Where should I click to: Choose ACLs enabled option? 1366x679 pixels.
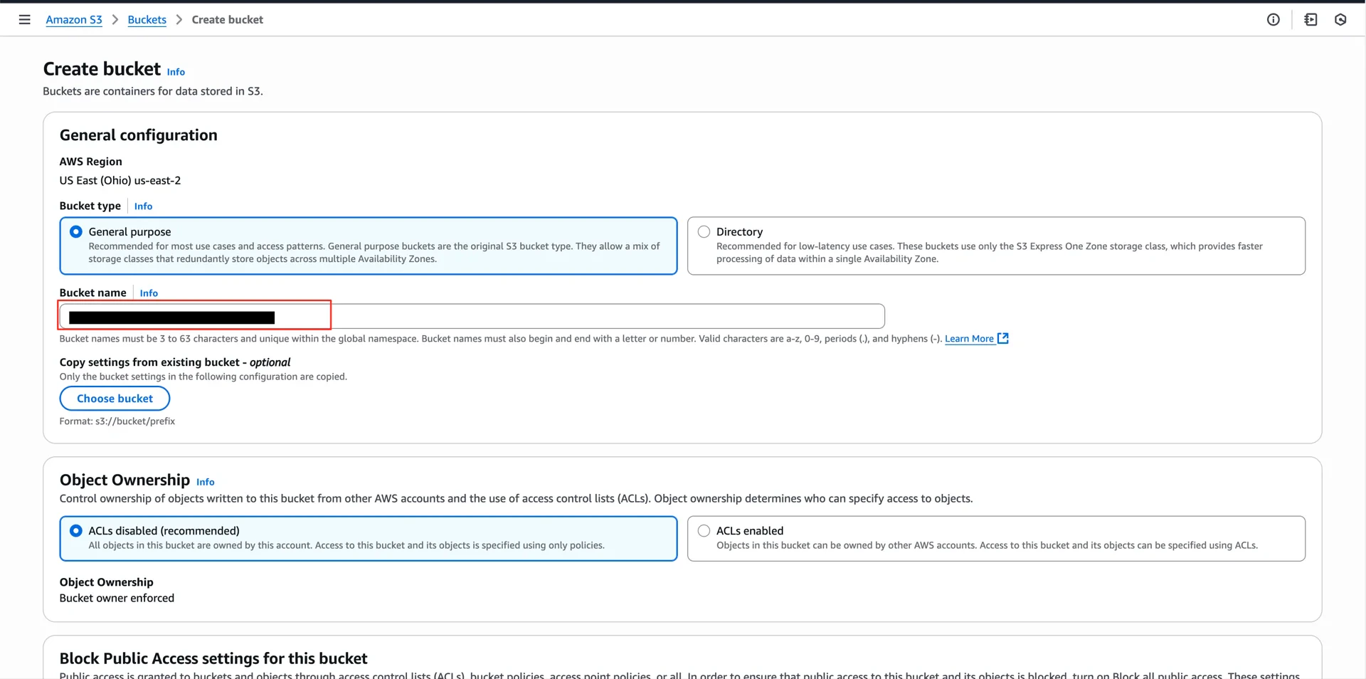(996, 538)
